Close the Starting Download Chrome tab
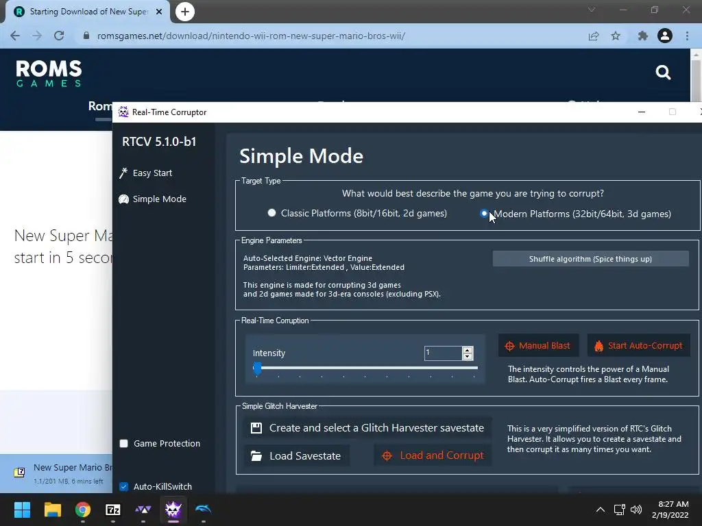The image size is (702, 526). (159, 12)
